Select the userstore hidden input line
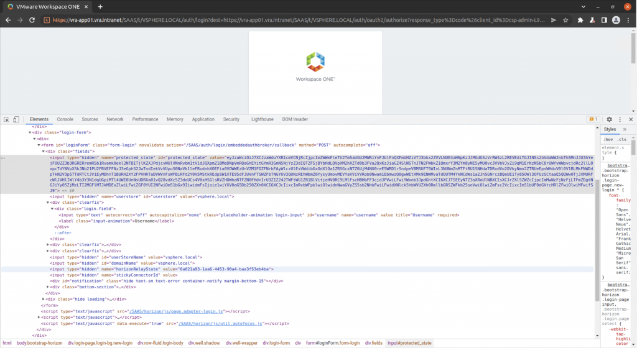637x348 pixels. click(142, 197)
